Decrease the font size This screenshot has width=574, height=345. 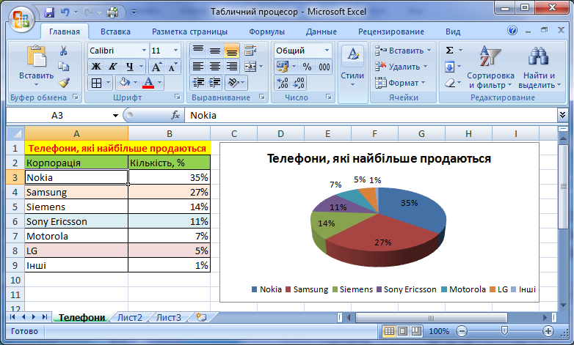(x=172, y=67)
